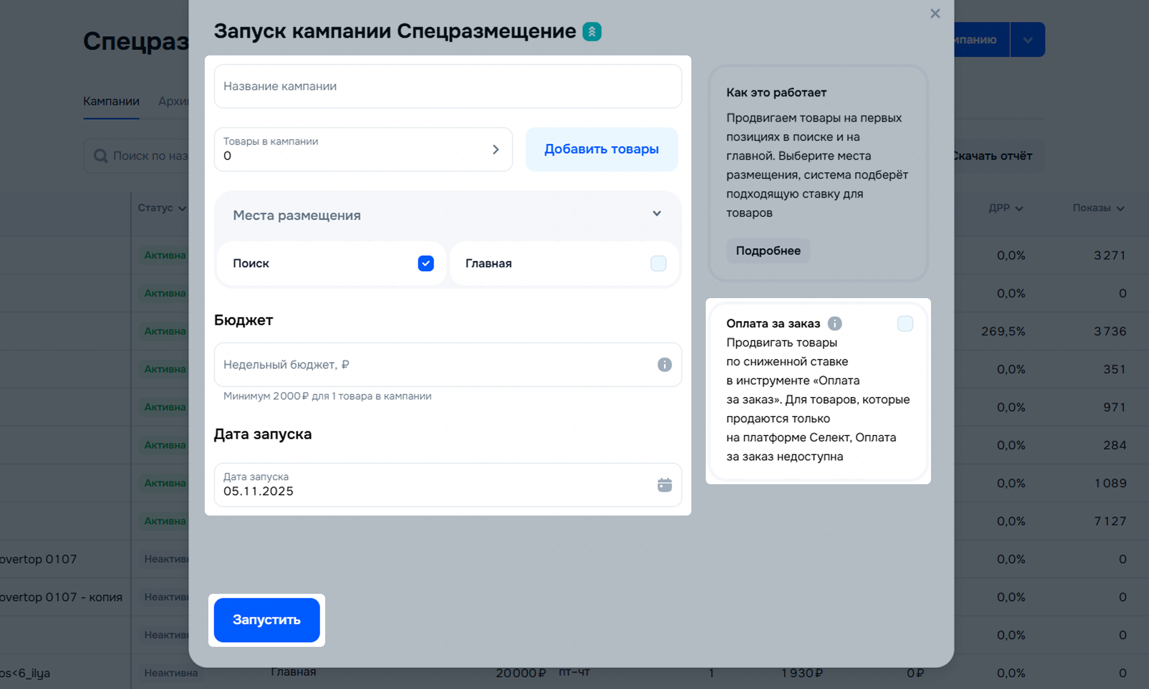This screenshot has height=689, width=1149.
Task: Switch to the Кампании tab
Action: 111,101
